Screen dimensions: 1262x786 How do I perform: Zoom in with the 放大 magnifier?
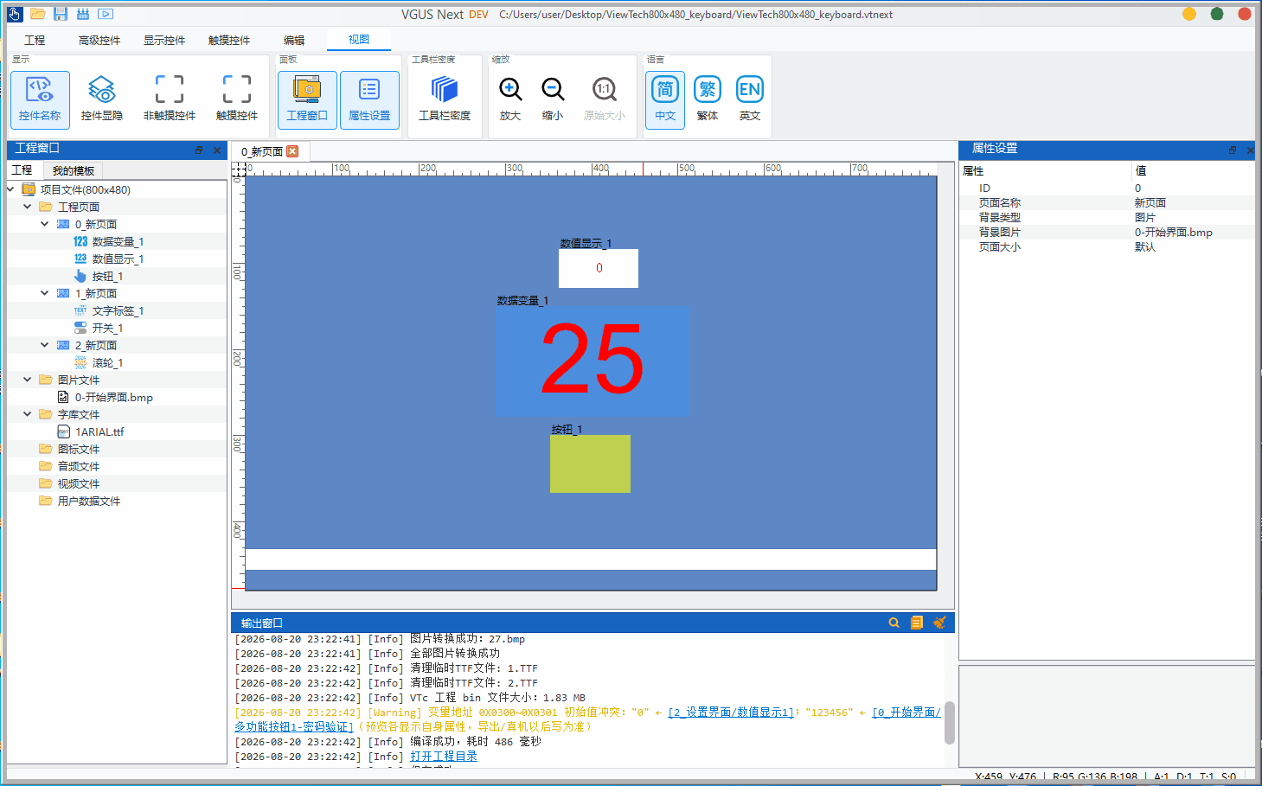click(x=510, y=99)
